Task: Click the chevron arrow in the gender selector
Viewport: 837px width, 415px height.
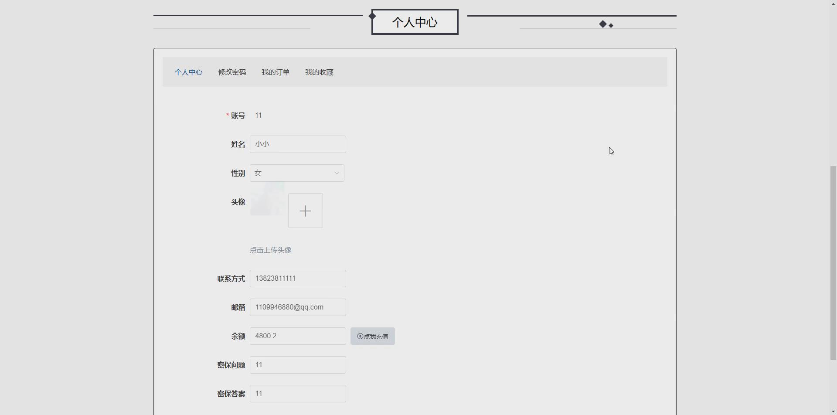Action: (x=336, y=173)
